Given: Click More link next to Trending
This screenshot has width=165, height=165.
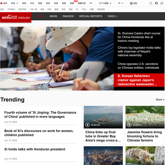Looking at the screenshot, I should pyautogui.click(x=160, y=100).
